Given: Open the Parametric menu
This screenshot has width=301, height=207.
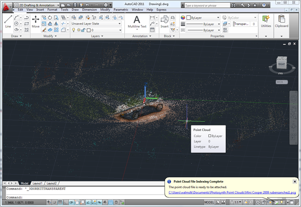Looking at the screenshot, I should pyautogui.click(x=121, y=9).
